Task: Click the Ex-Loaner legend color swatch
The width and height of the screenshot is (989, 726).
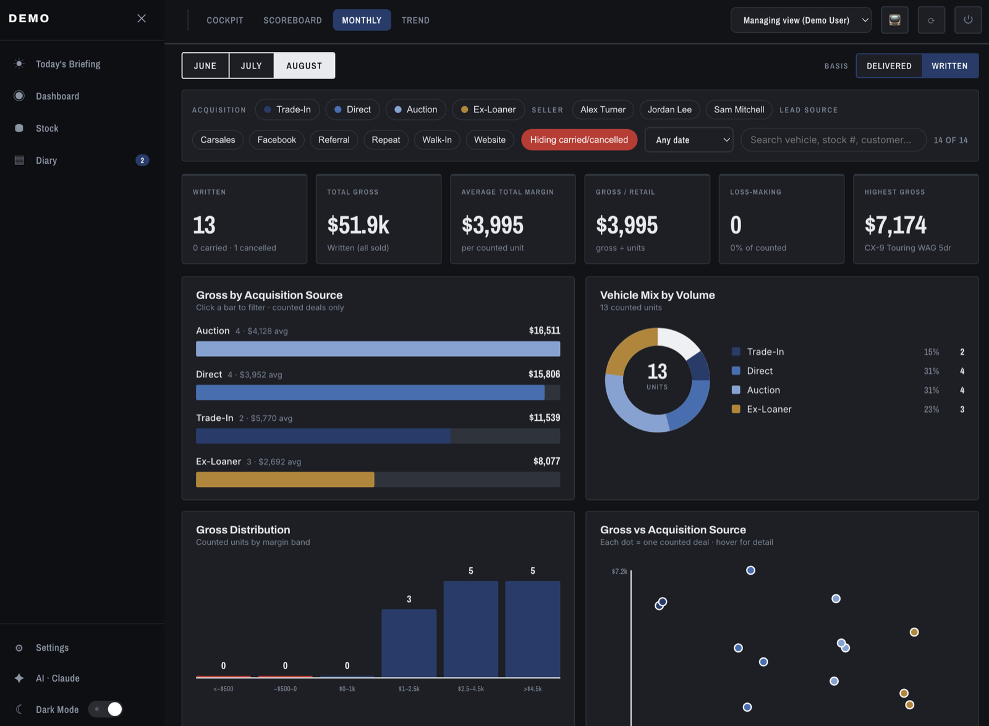Action: tap(736, 409)
